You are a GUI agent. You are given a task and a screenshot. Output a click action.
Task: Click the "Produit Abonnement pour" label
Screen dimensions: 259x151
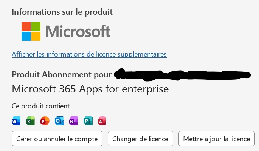tap(62, 74)
